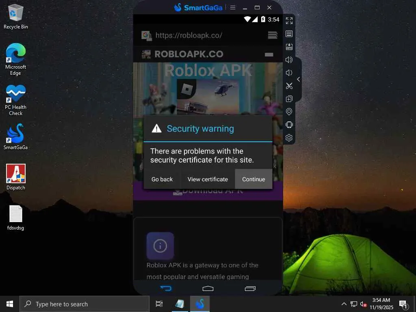
Task: Close the SmartGaGa window
Action: tap(269, 7)
